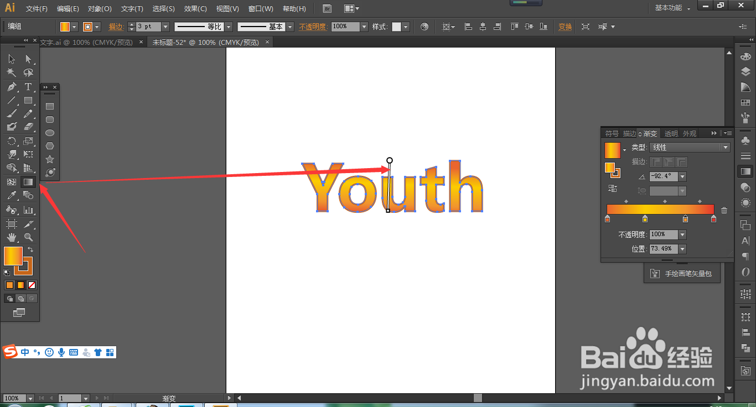The height and width of the screenshot is (407, 756).
Task: Select the Pencil tool
Action: [28, 113]
